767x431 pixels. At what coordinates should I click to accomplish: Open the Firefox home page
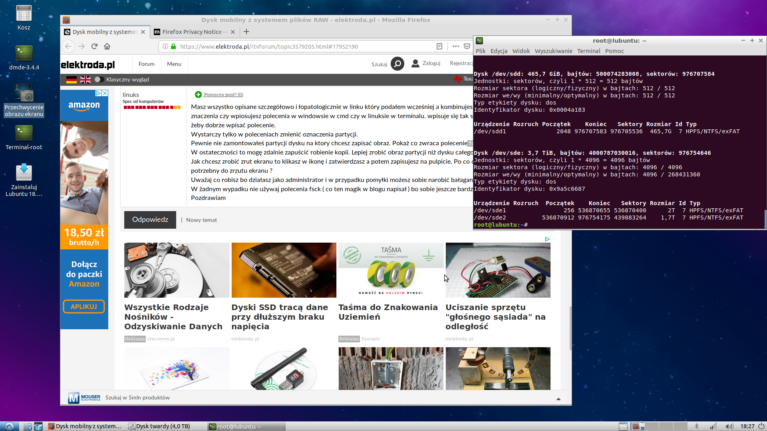[x=107, y=46]
